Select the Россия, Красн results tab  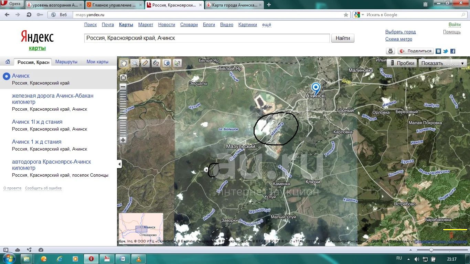33,62
